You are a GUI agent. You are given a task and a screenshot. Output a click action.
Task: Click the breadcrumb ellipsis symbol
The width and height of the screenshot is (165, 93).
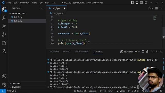(x=64, y=13)
